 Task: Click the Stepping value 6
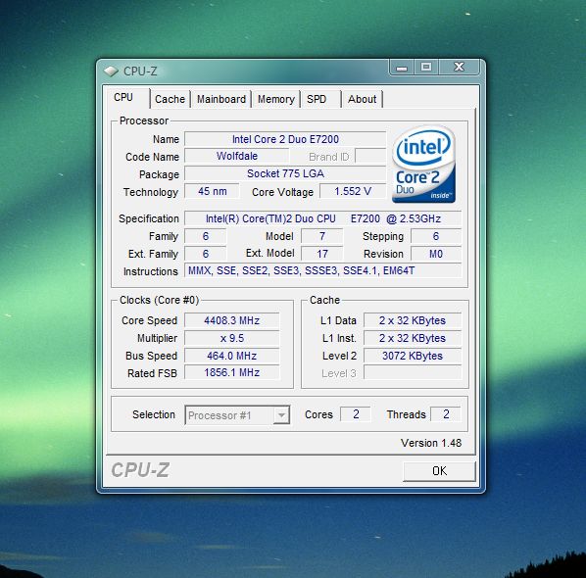point(436,236)
